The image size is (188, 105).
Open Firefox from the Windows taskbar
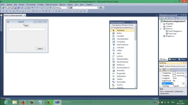pos(23,102)
